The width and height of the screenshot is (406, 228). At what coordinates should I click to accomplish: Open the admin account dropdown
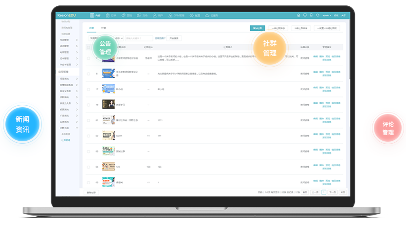[326, 16]
